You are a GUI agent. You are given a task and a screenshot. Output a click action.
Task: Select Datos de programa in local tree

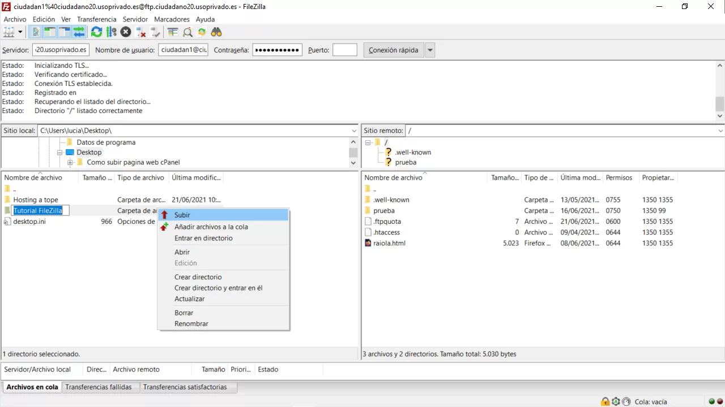pos(106,142)
